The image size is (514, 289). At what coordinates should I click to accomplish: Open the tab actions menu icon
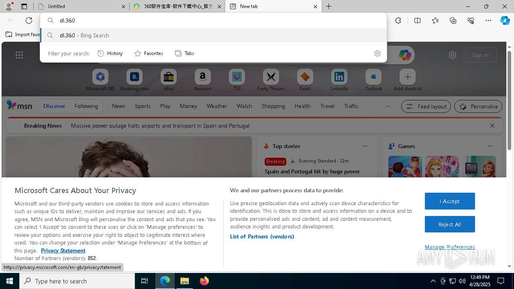tap(24, 6)
